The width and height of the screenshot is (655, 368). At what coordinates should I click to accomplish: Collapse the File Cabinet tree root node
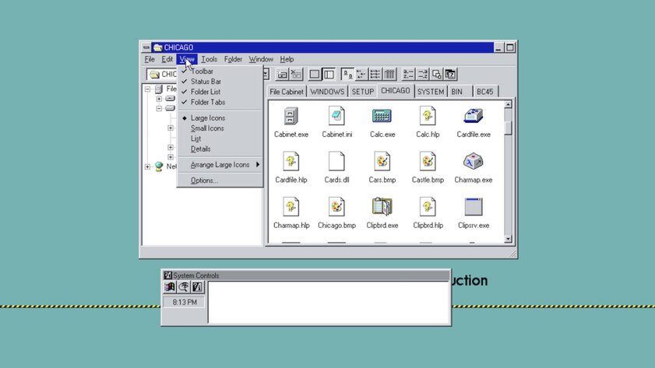pyautogui.click(x=147, y=89)
